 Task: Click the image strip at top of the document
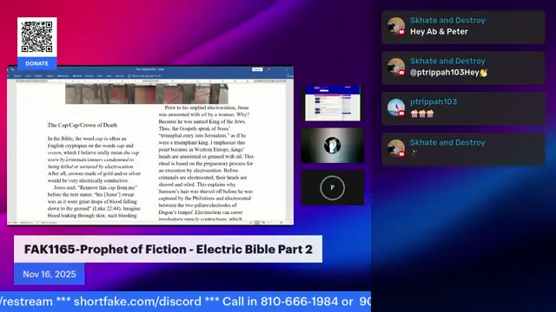coord(147,94)
